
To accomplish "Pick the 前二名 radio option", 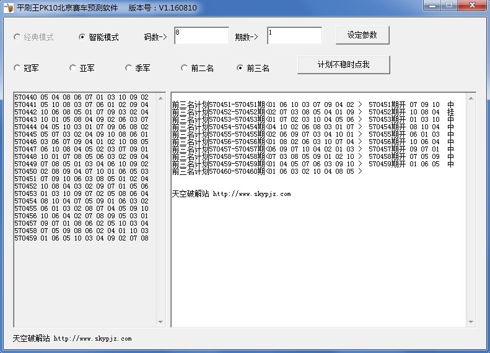I will 184,68.
